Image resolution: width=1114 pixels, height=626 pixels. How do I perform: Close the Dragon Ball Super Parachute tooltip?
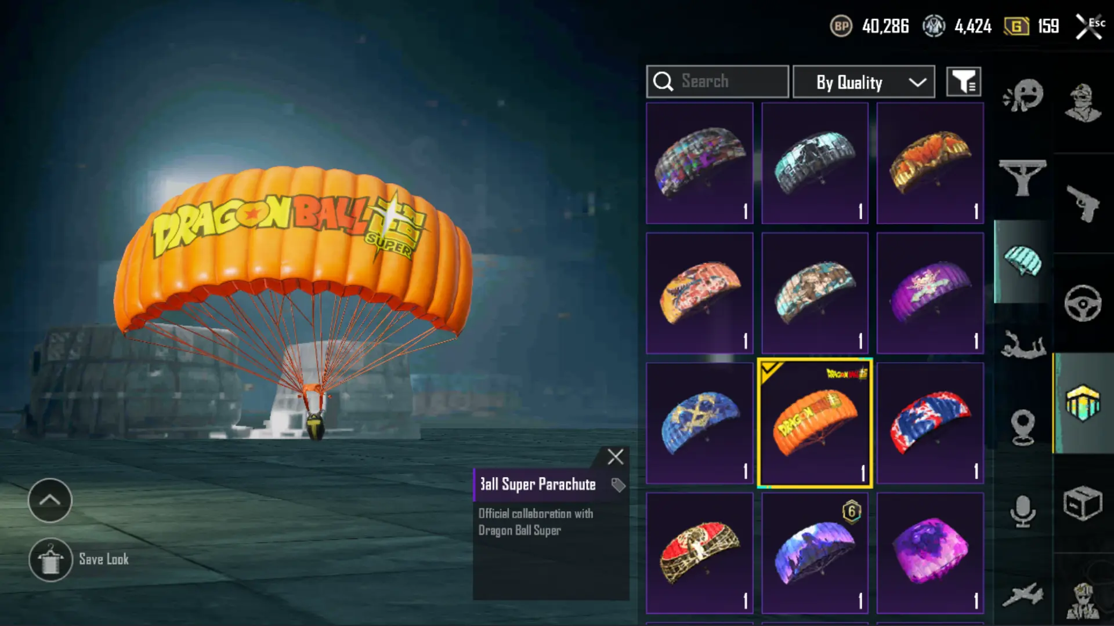pos(616,457)
